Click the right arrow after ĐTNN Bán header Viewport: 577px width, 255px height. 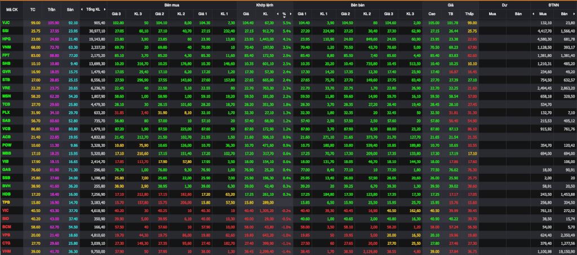coord(575,14)
